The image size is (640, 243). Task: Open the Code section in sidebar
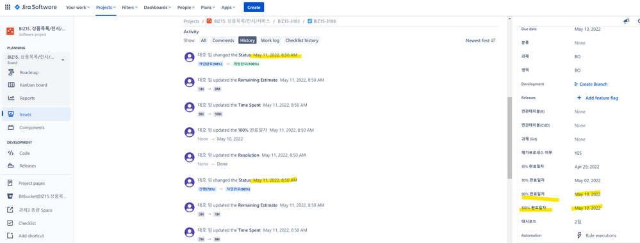(24, 153)
